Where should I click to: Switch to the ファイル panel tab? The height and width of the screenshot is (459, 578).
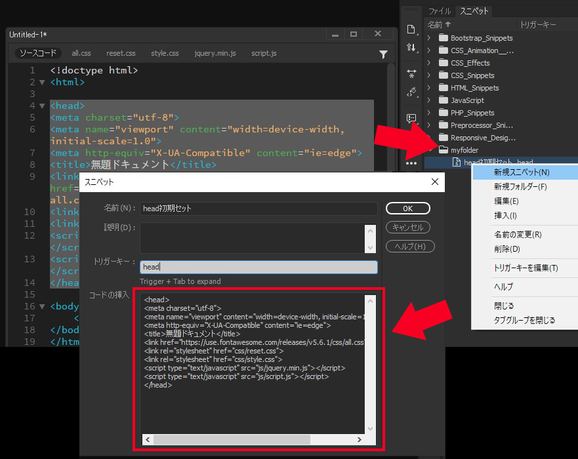point(440,11)
